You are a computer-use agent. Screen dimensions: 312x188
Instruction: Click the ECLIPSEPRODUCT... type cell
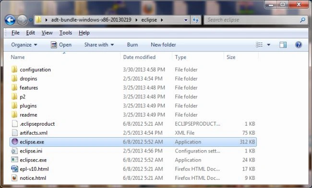(x=197, y=124)
